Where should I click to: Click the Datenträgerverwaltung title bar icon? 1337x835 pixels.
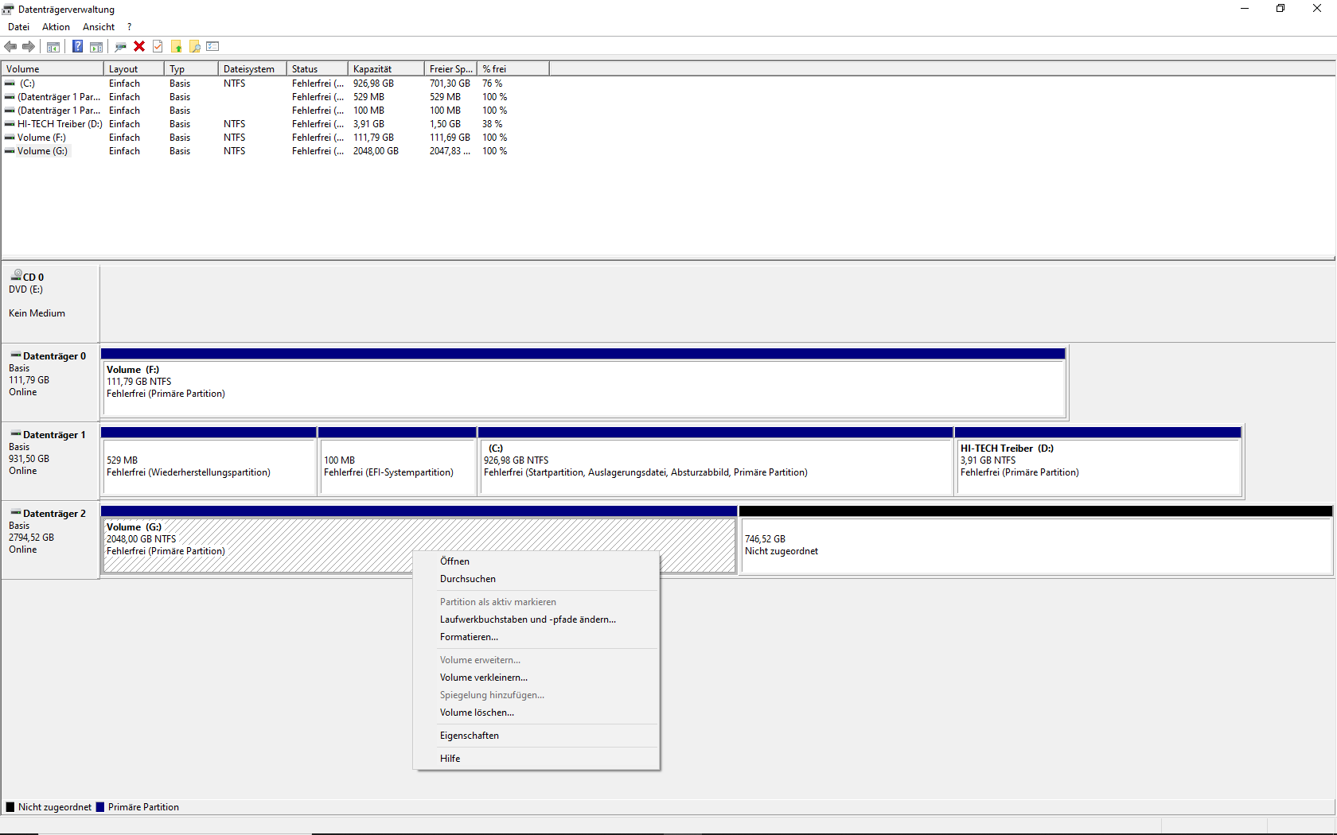pyautogui.click(x=9, y=10)
